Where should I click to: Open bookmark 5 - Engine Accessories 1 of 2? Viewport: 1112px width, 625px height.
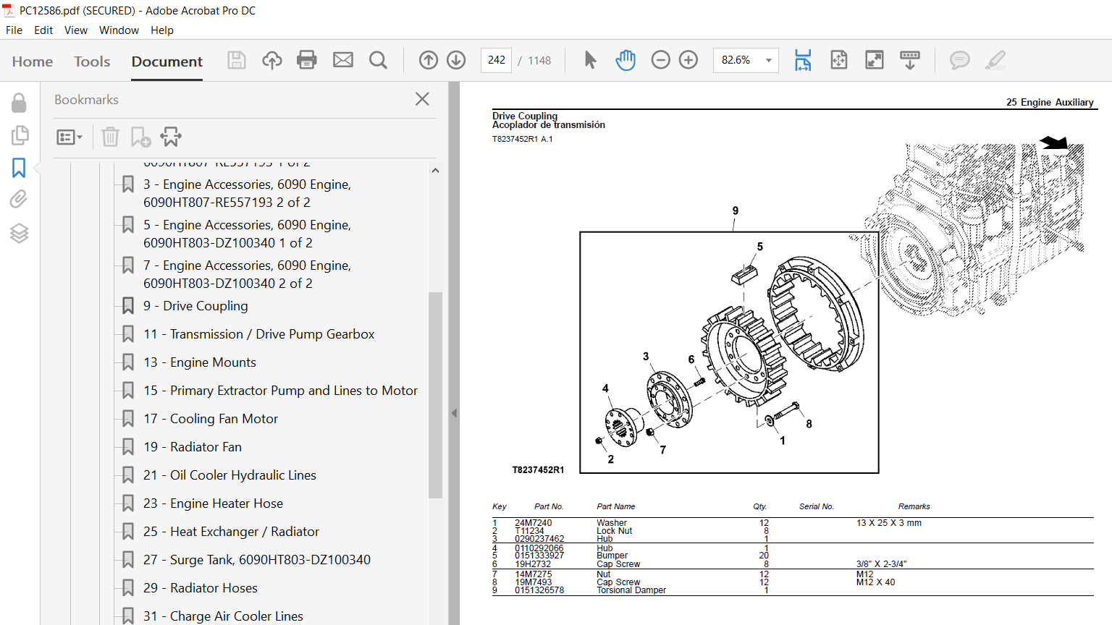(x=247, y=234)
